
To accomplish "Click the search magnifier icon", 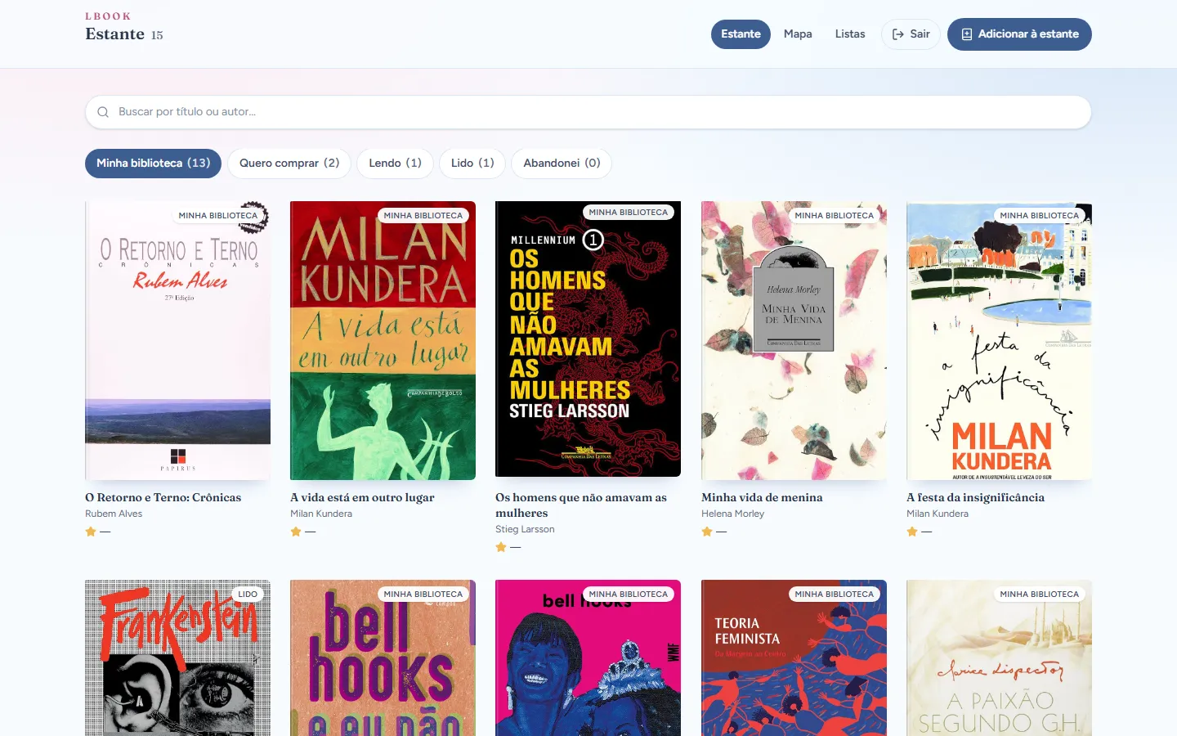I will (x=103, y=112).
